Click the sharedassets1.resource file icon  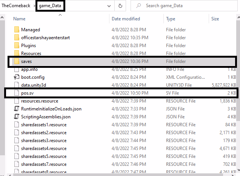point(17,125)
